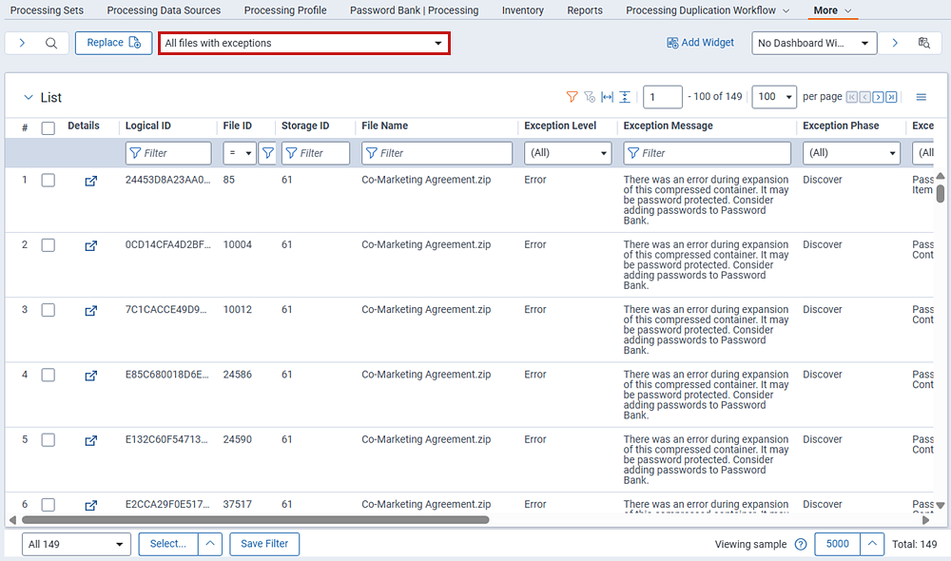Open Exception Phase (All) filter dropdown
Image resolution: width=951 pixels, height=561 pixels.
coord(851,153)
